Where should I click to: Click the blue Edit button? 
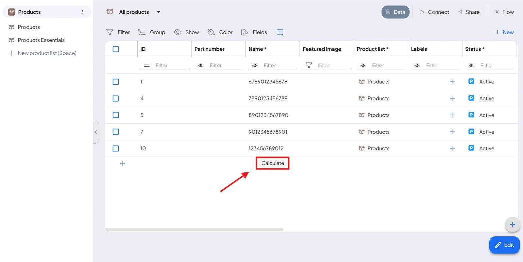point(504,245)
